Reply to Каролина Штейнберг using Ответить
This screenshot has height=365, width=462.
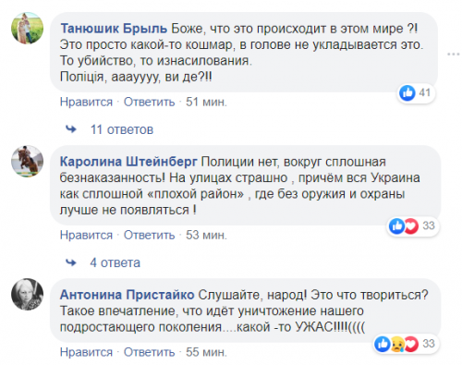pyautogui.click(x=149, y=235)
